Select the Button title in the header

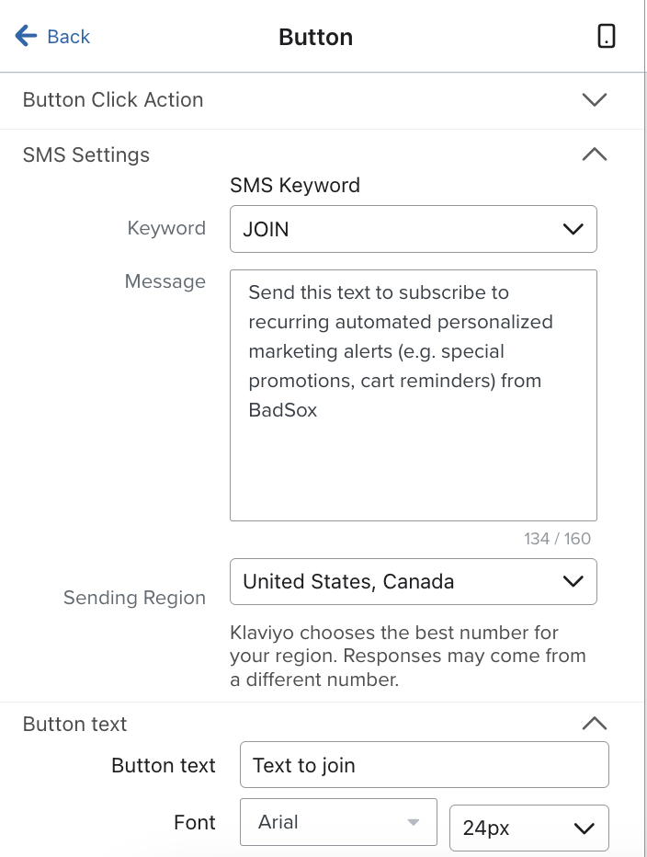315,37
